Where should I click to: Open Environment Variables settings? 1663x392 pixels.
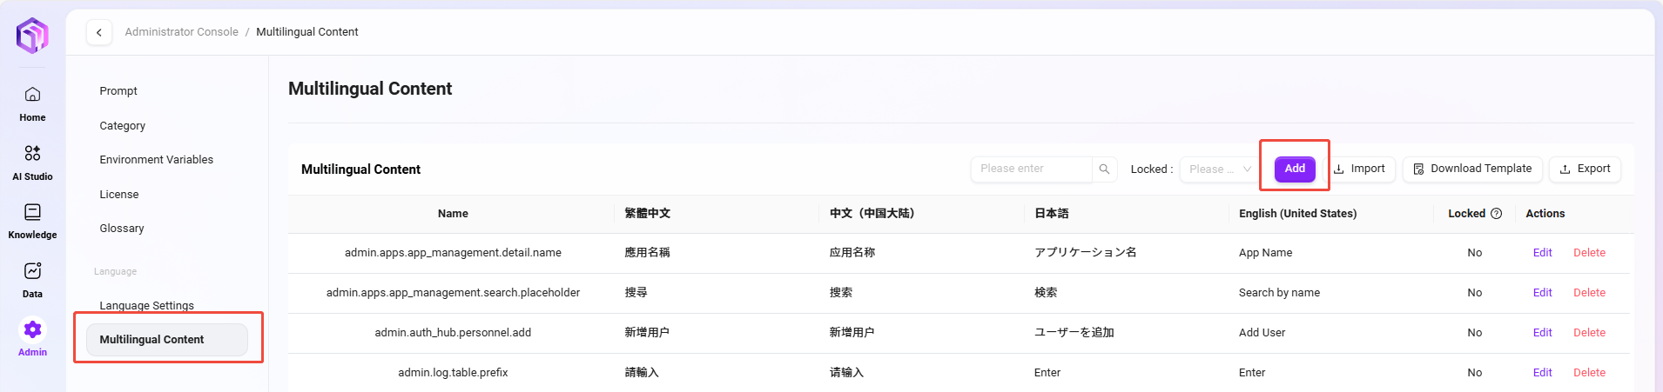coord(156,160)
